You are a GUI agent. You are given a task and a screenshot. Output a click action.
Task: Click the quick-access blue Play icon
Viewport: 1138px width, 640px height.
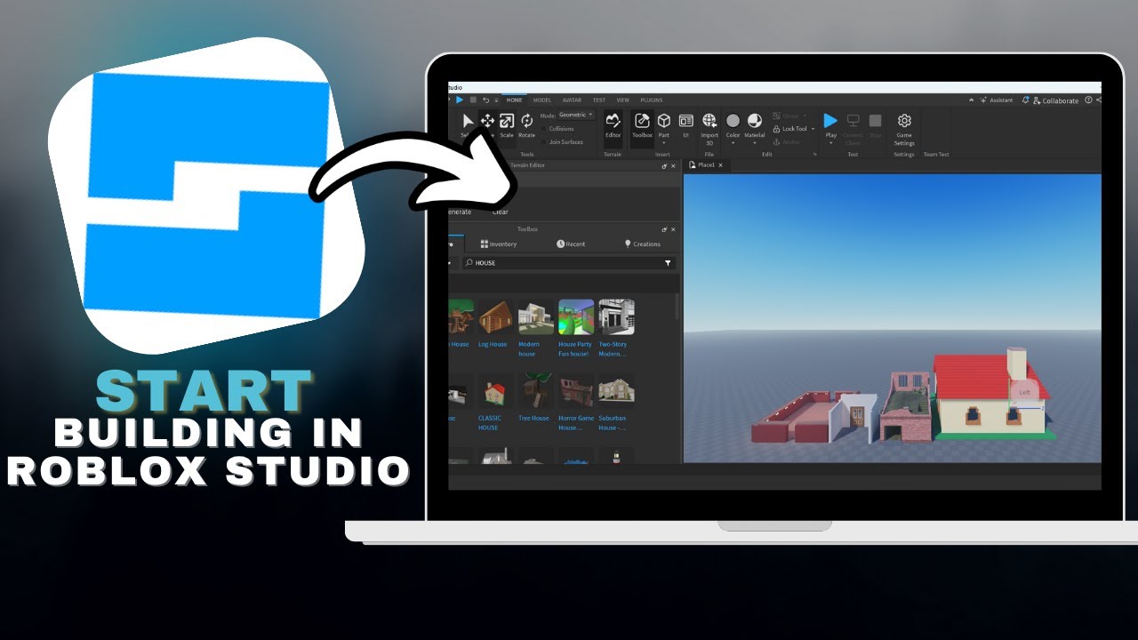460,100
